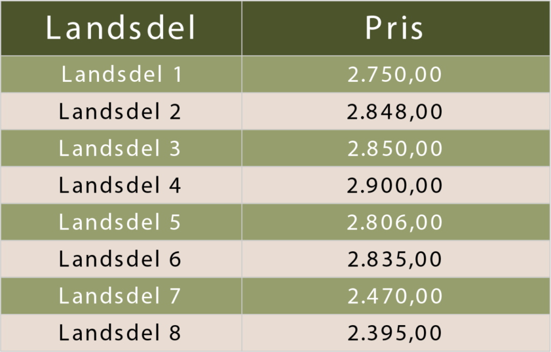Click the price 2.850,00
The height and width of the screenshot is (352, 551).
click(x=394, y=149)
